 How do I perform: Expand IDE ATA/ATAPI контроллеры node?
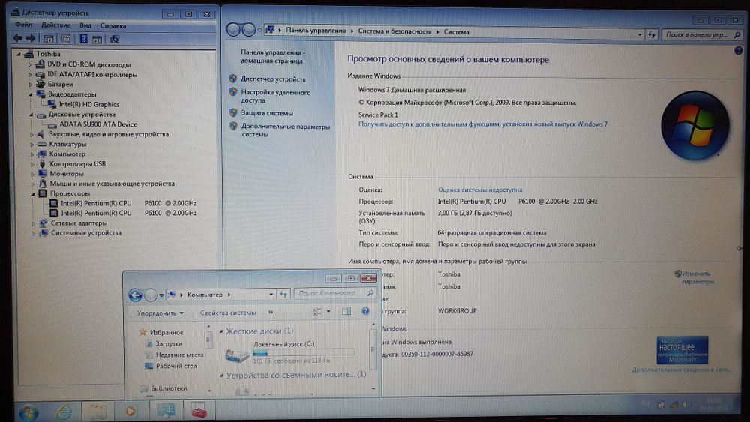pyautogui.click(x=30, y=74)
